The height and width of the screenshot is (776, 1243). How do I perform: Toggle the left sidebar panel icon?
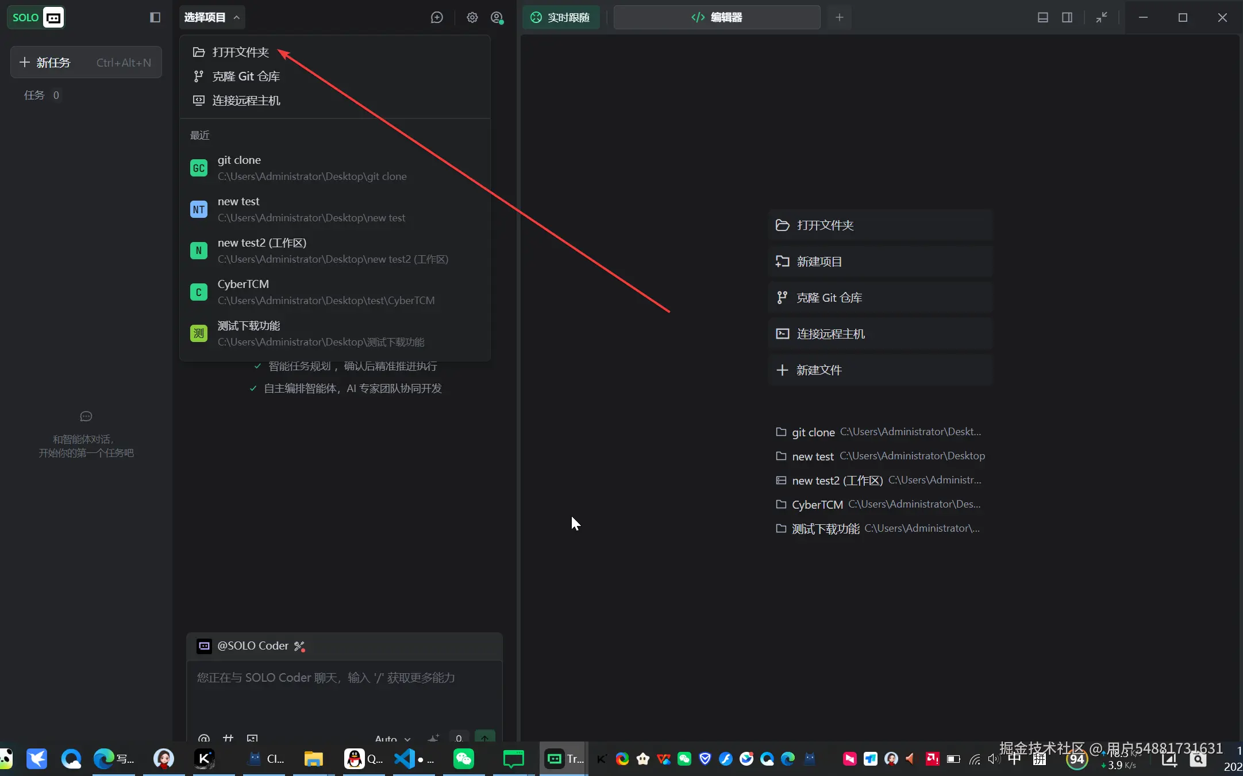[x=155, y=17]
